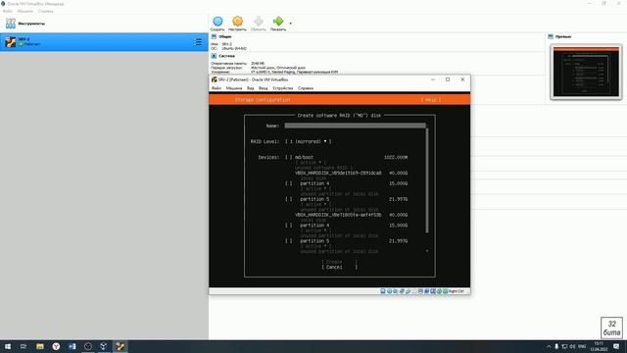Viewport: 627px width, 353px height.
Task: Open the RAID Level dropdown
Action: pyautogui.click(x=309, y=141)
